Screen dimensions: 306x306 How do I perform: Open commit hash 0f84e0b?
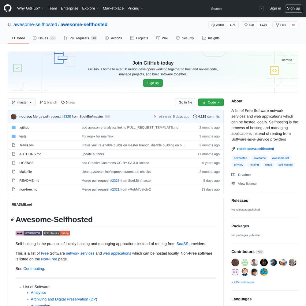click(x=165, y=117)
